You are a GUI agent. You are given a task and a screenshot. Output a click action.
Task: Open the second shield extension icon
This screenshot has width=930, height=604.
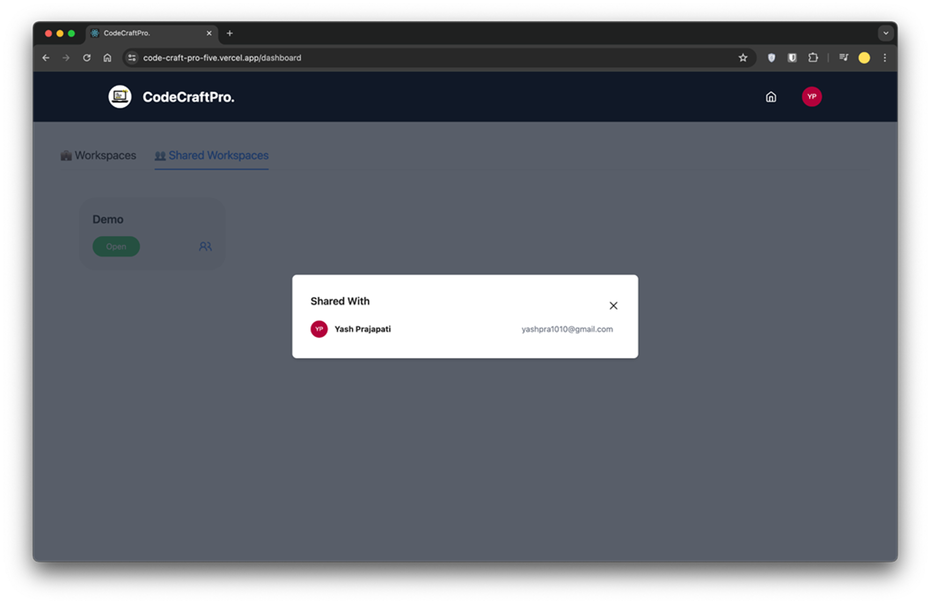792,58
